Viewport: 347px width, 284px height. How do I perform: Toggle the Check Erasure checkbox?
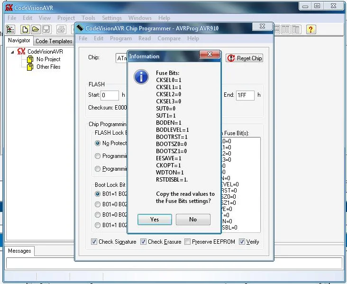pos(143,242)
